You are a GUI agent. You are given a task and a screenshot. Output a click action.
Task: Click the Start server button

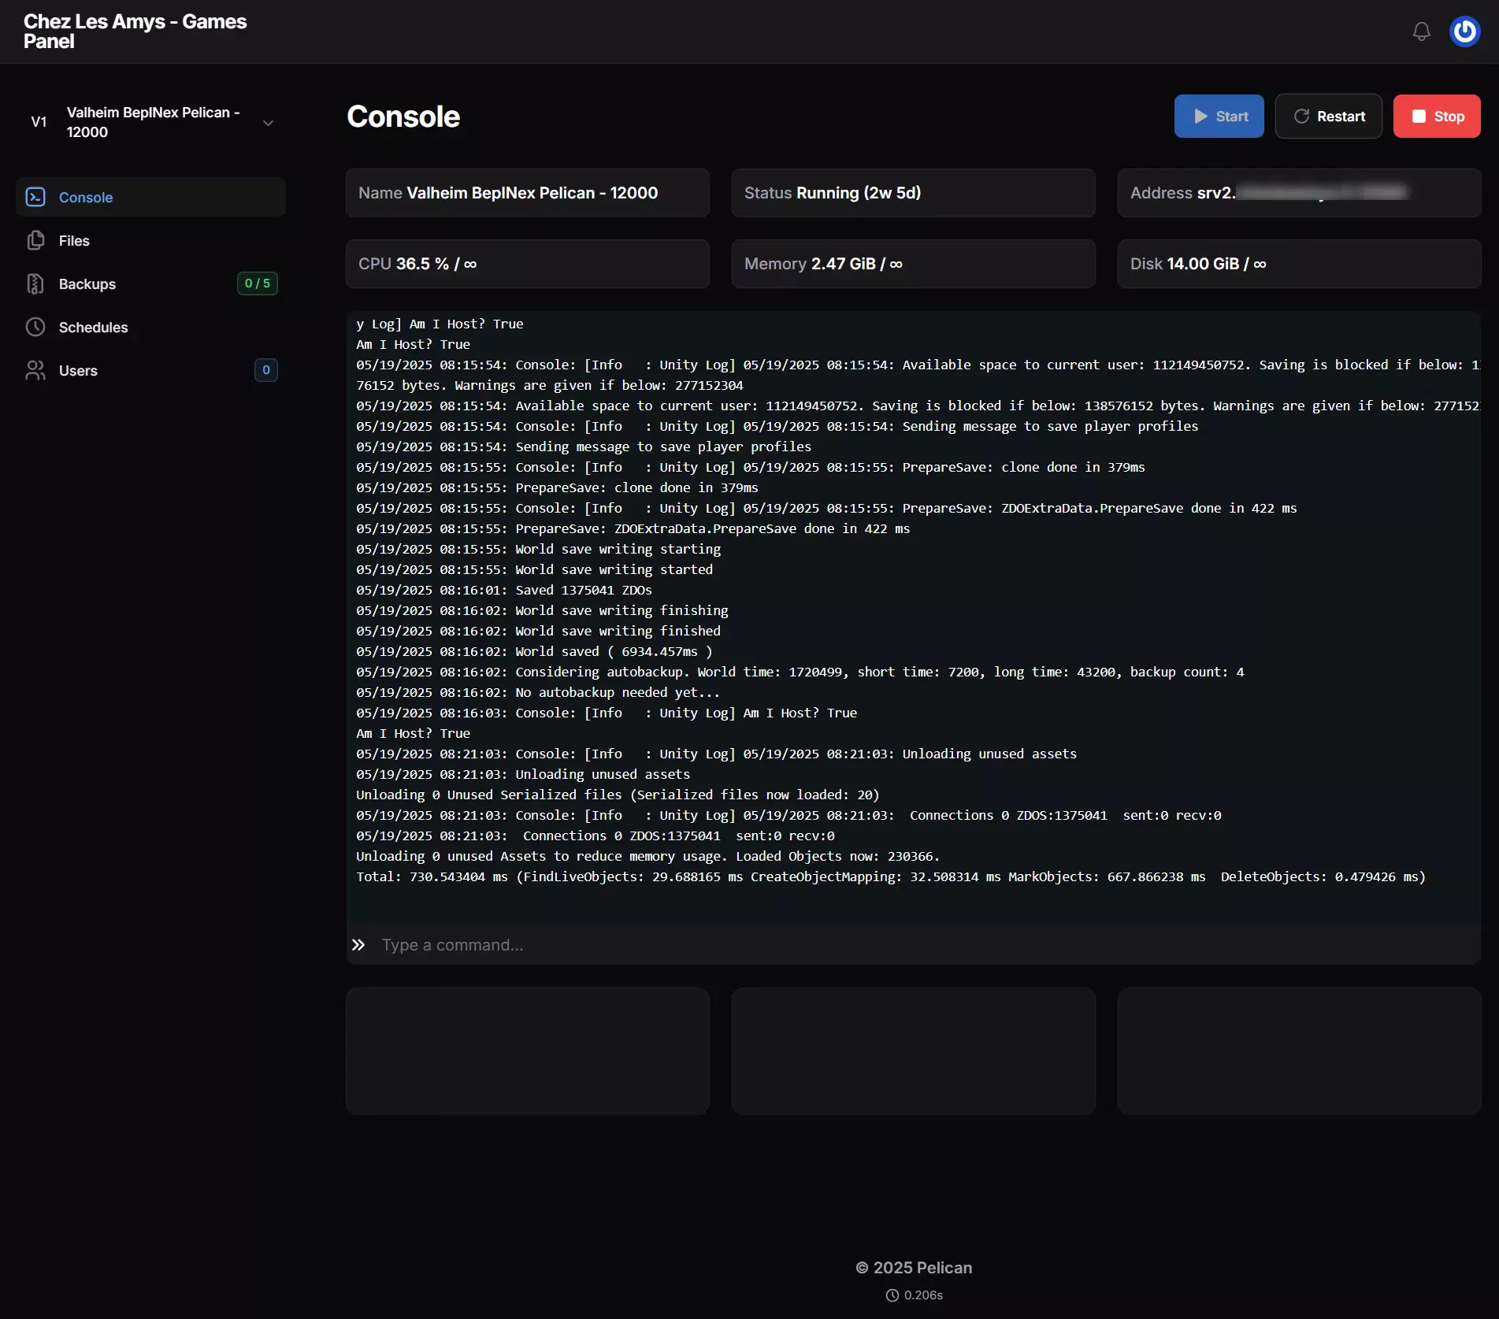(1219, 117)
